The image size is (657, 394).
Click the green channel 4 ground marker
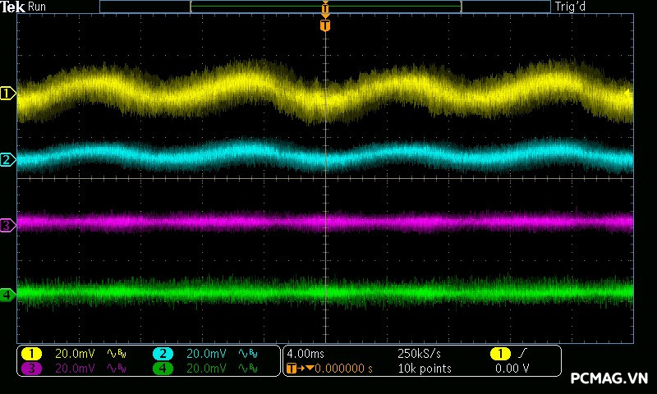8,294
